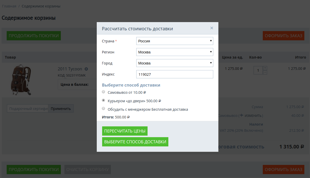
Task: Decrease product quantity with minus stepper
Action: 265,72
